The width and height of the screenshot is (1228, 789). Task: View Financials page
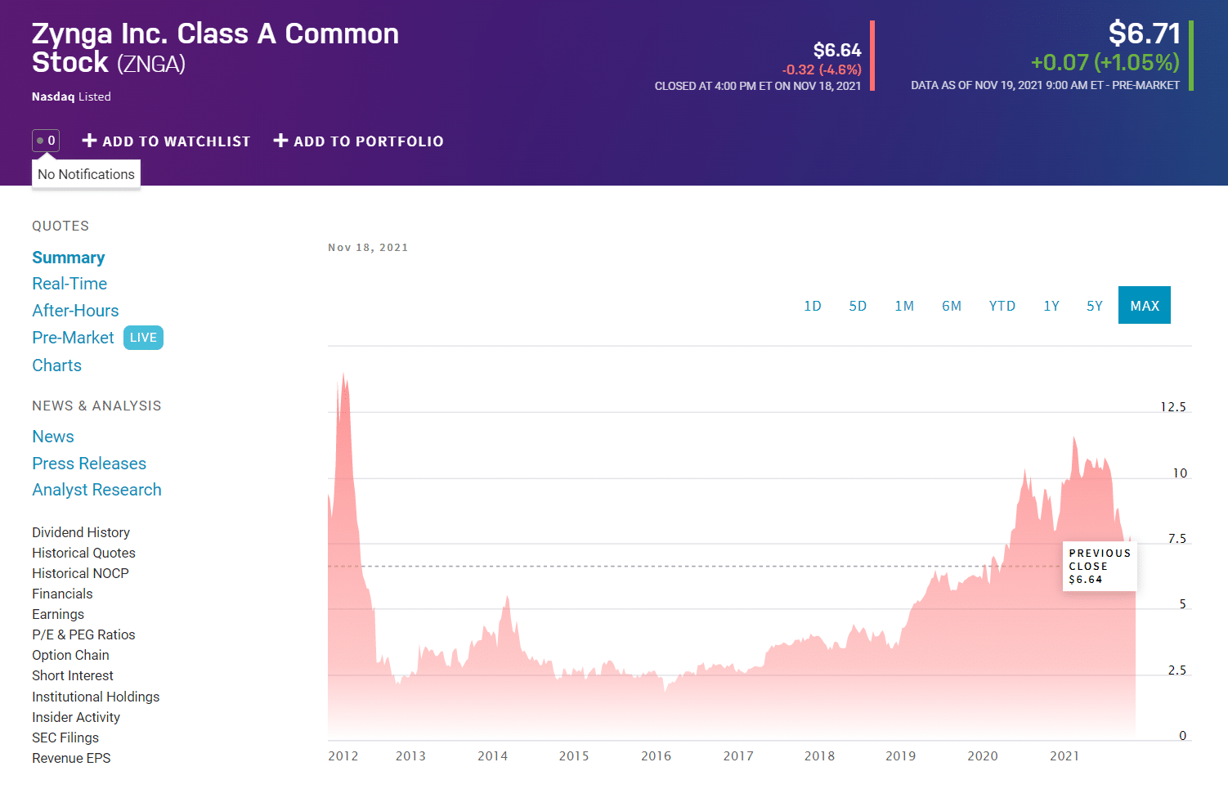point(62,594)
